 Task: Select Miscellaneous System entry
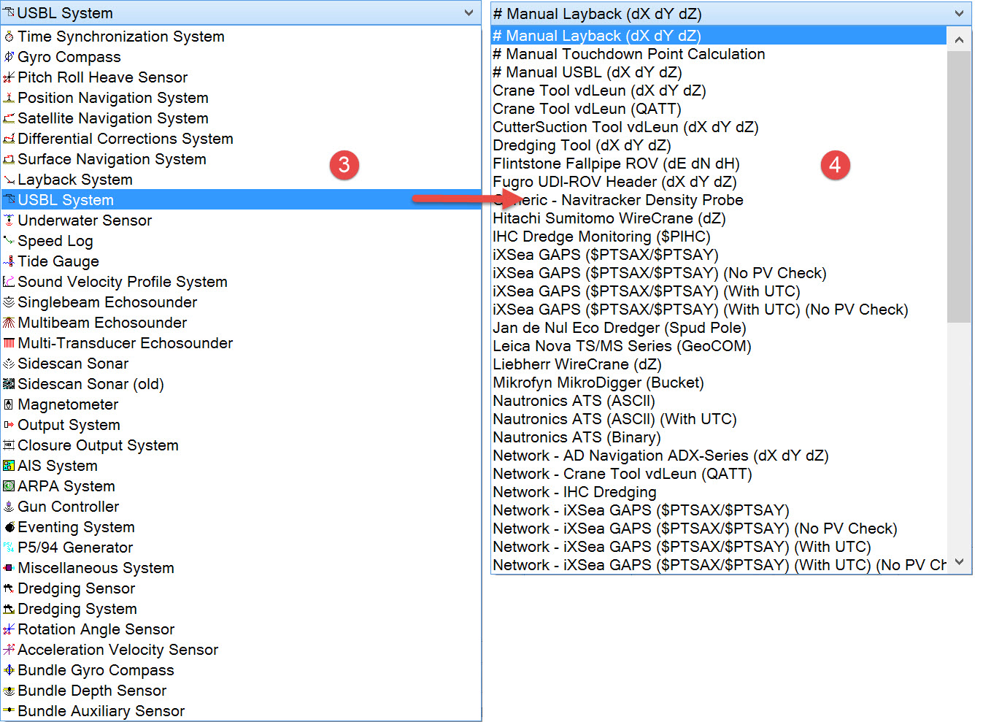(241, 568)
